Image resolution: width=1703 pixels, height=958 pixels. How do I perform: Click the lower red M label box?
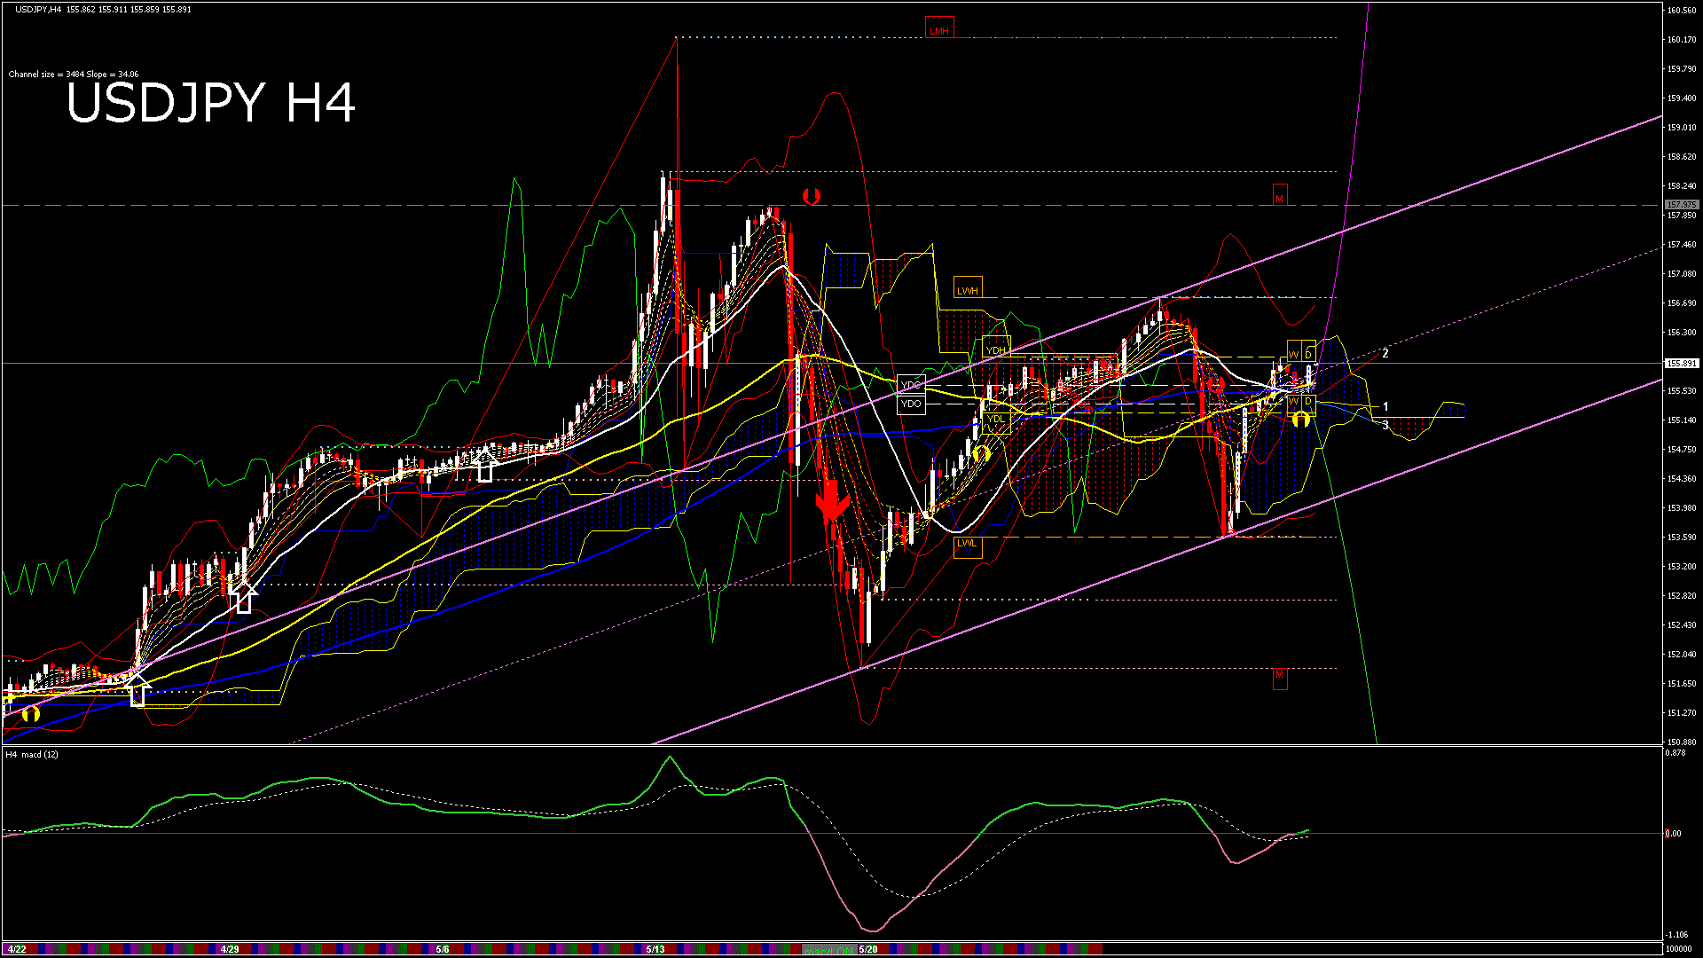(x=1279, y=676)
